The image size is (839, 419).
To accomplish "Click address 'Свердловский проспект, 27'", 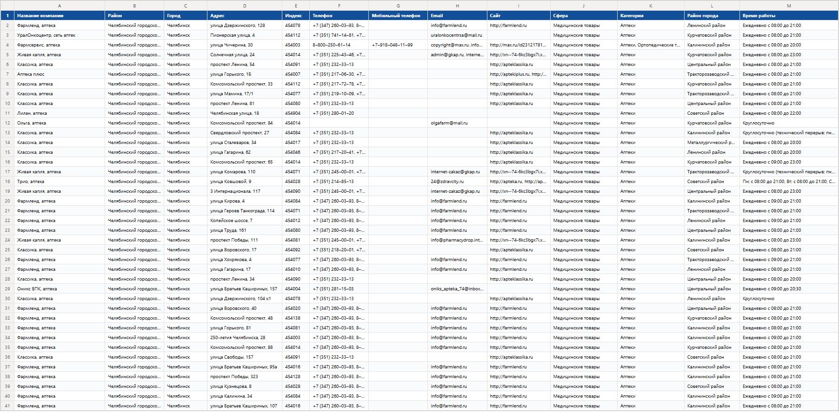I will 245,133.
